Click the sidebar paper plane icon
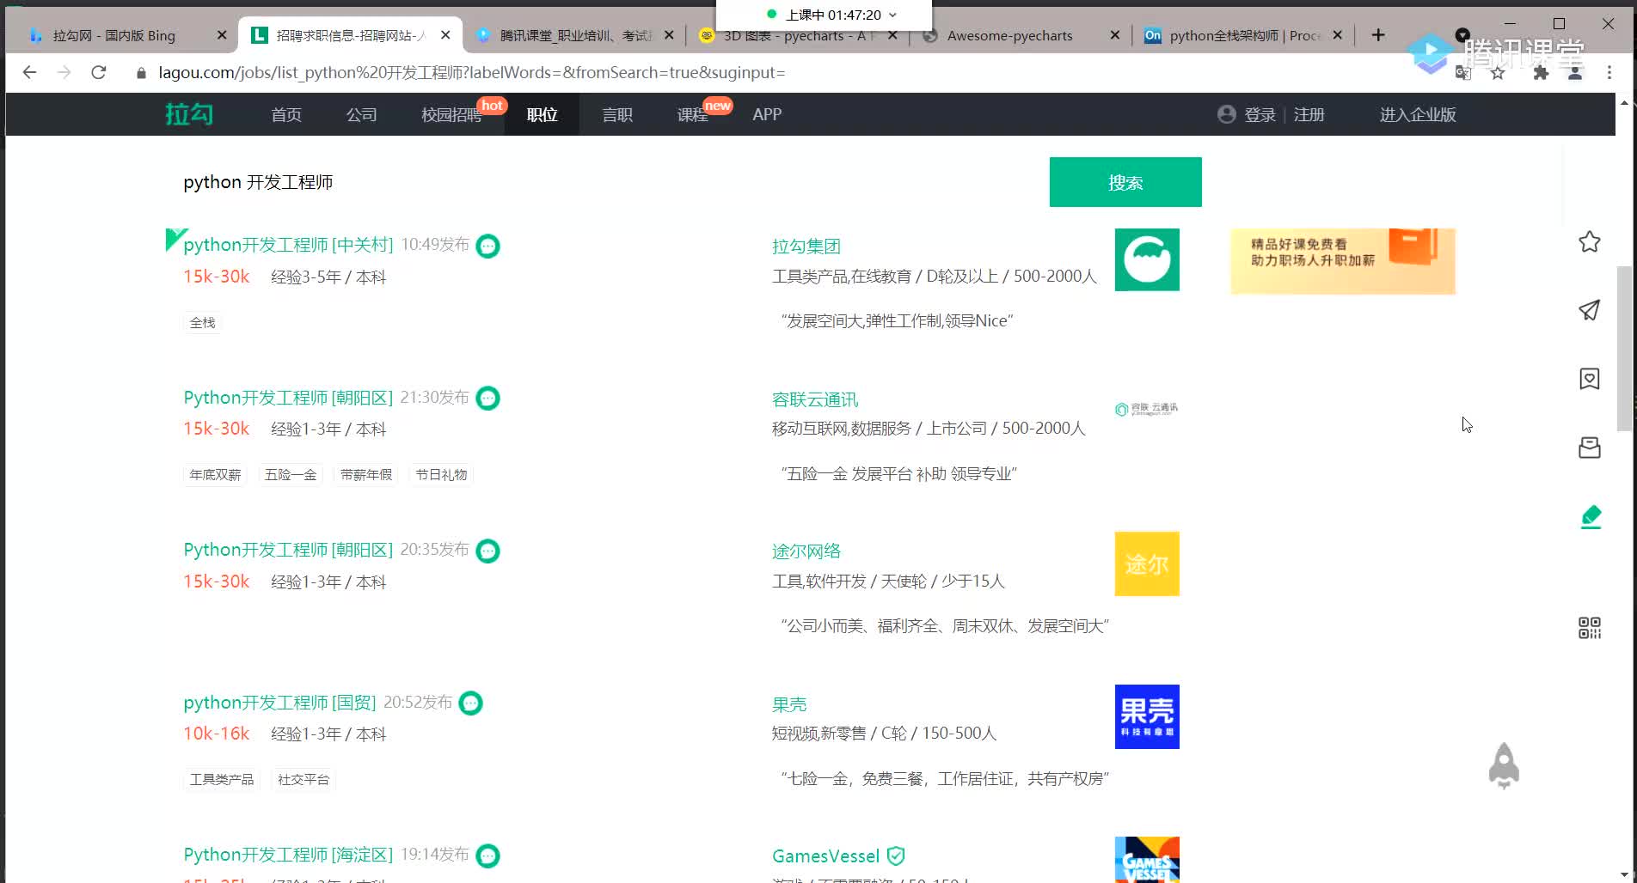This screenshot has width=1637, height=883. 1590,310
